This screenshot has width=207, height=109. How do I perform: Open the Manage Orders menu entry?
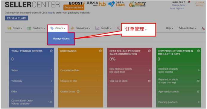(x=61, y=39)
